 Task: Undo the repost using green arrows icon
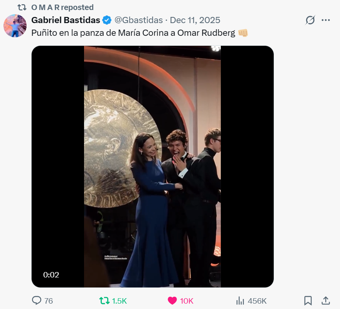(104, 301)
